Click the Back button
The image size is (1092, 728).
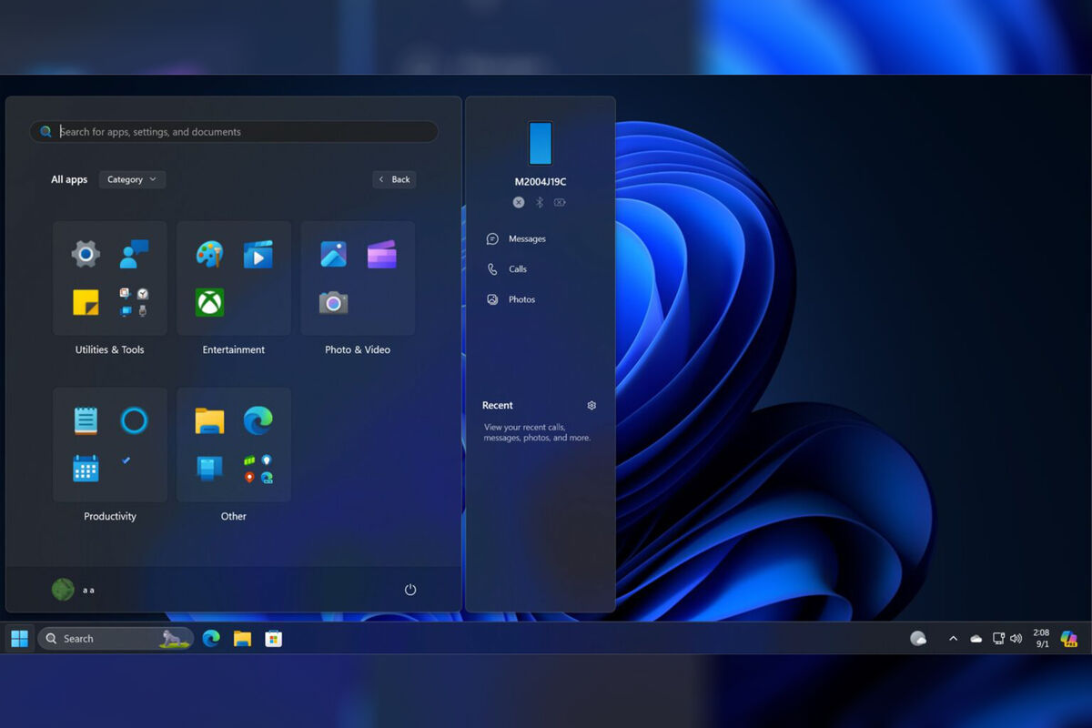click(394, 179)
